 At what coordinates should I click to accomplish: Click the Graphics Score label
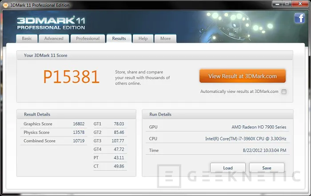[x=38, y=124]
